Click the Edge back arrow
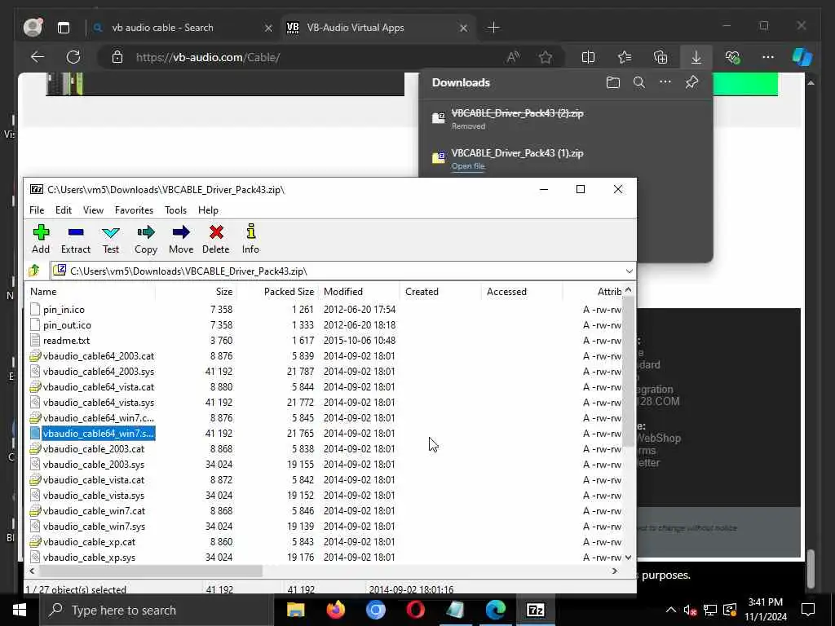 [38, 57]
